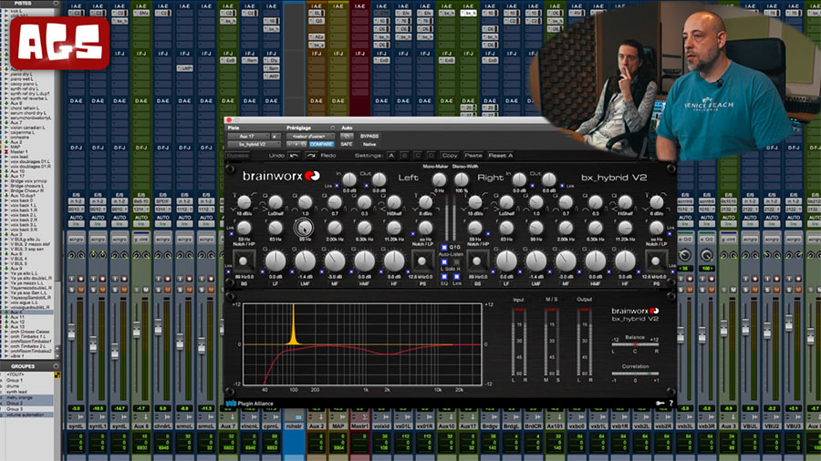Toggle the Left In gain Link checkbox

337,186
